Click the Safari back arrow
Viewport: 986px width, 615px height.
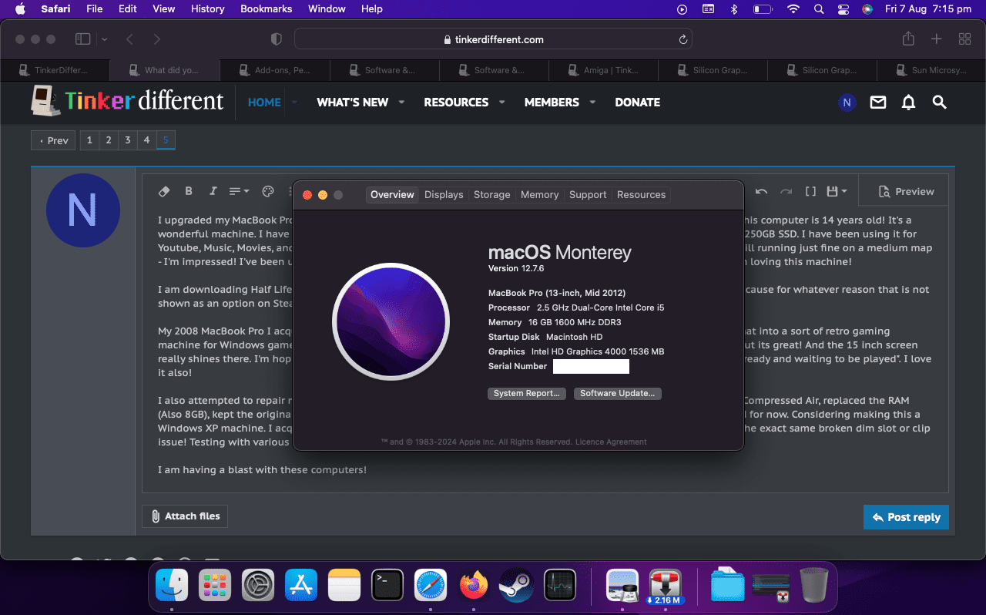pos(129,39)
